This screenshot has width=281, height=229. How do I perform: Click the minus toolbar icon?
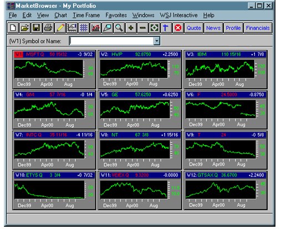tap(142, 28)
